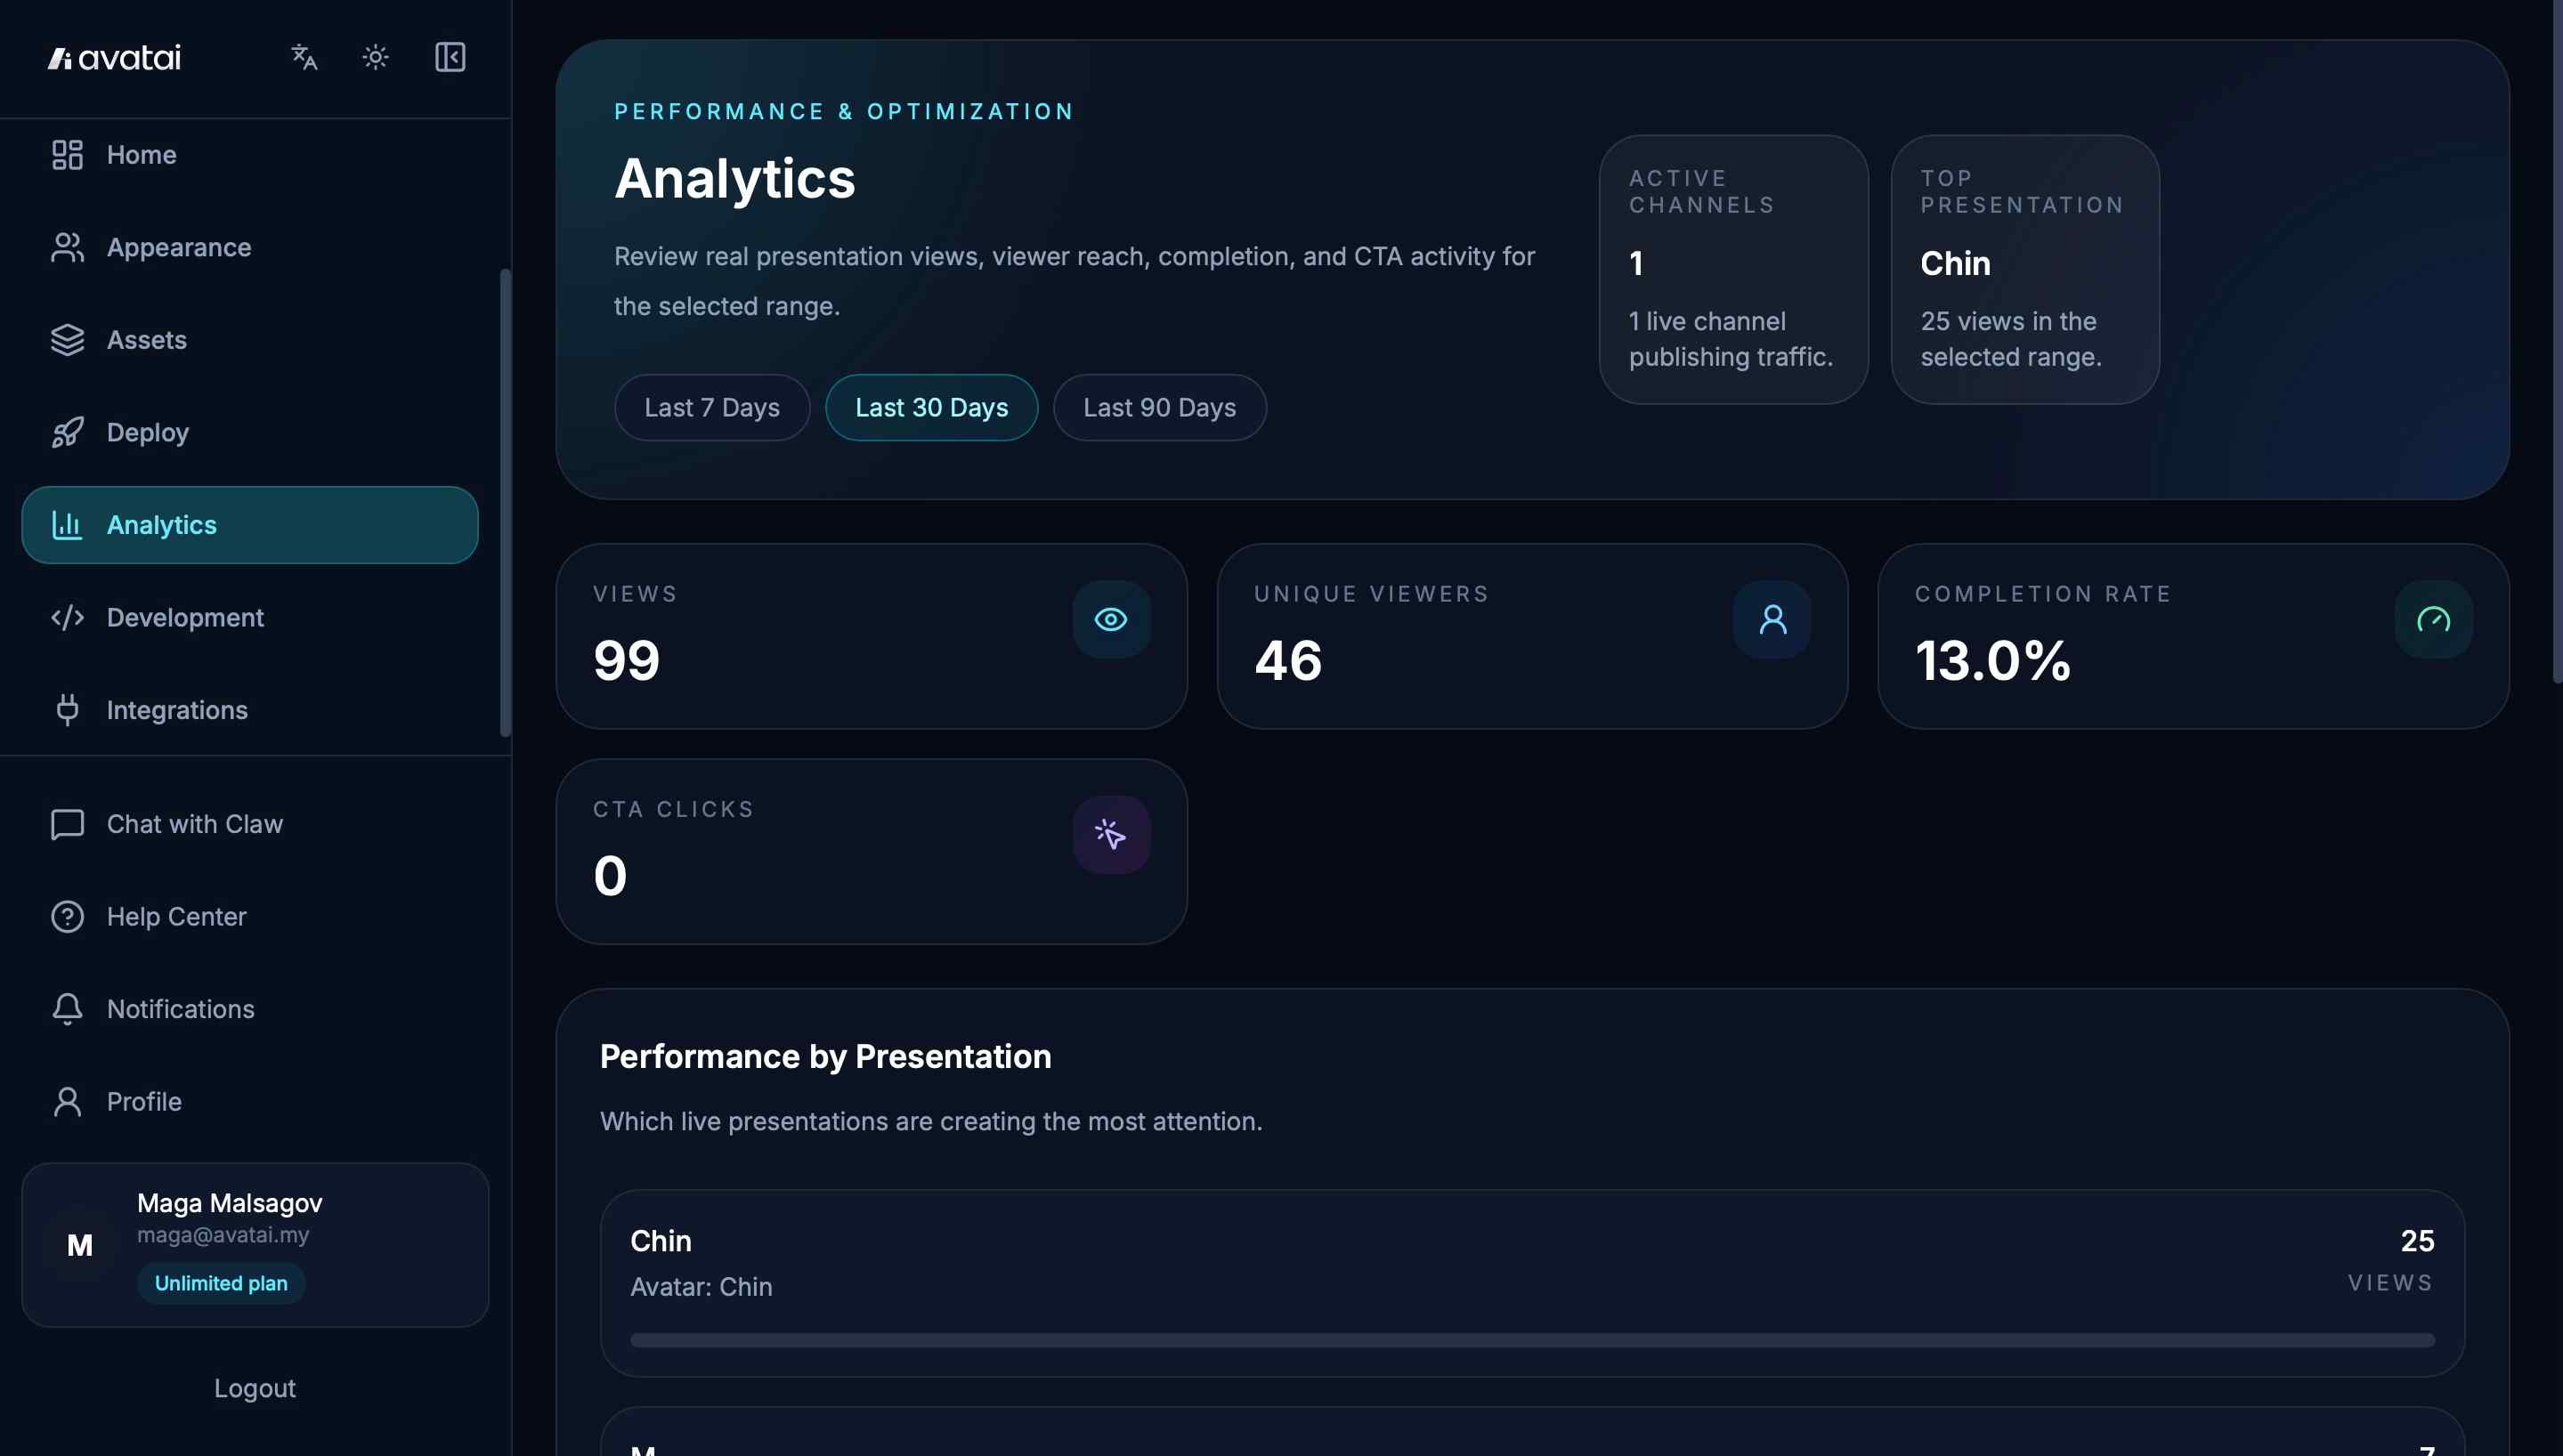The width and height of the screenshot is (2563, 1456).
Task: Click the Completion Rate value 13.0%
Action: point(1993,660)
